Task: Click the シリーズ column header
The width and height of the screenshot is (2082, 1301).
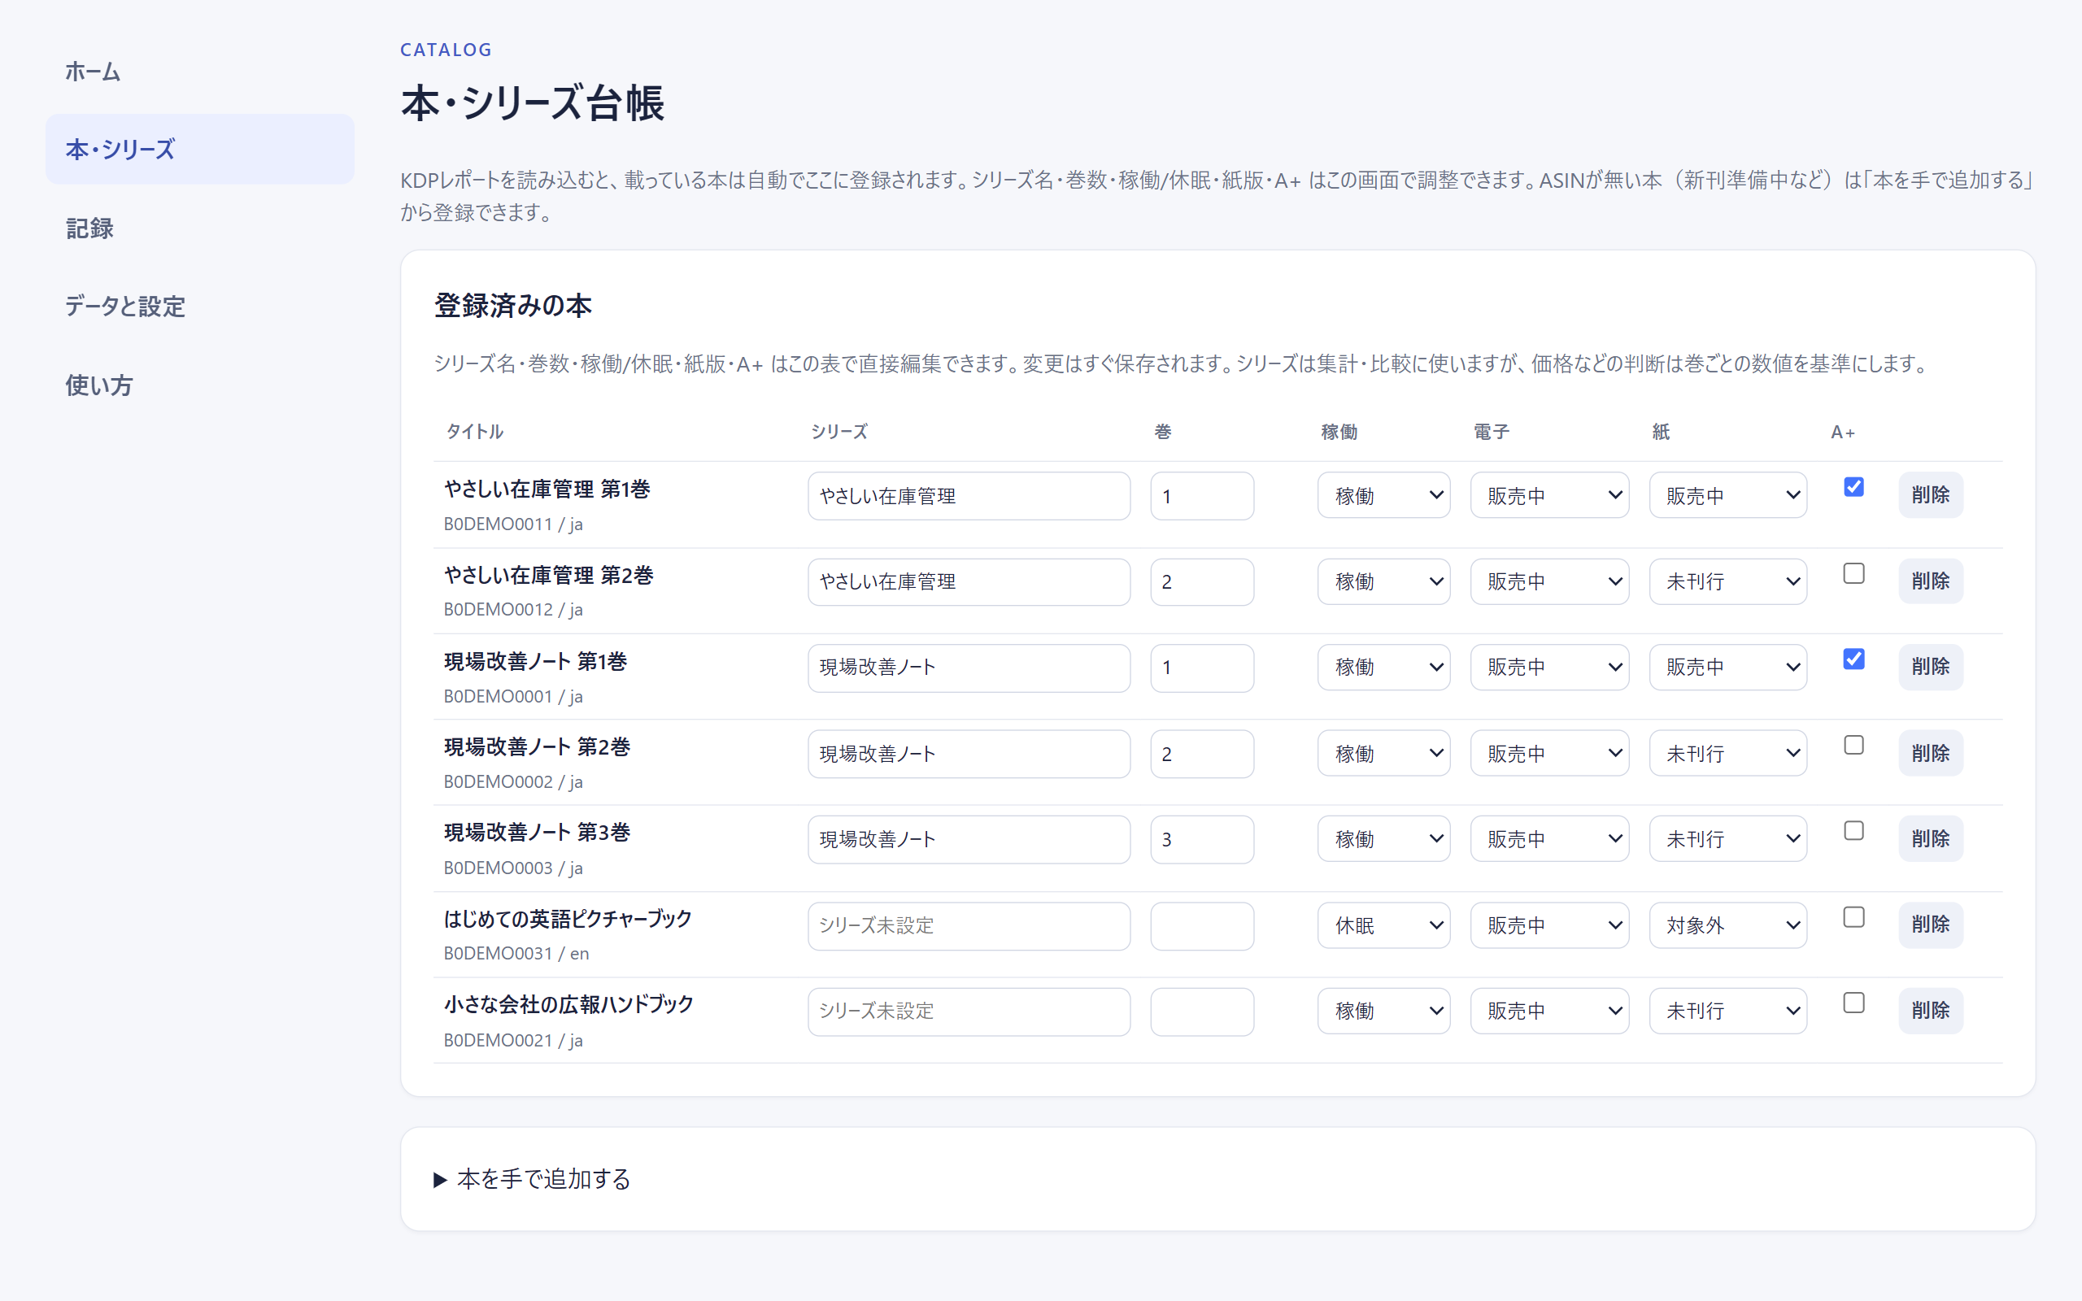Action: click(x=839, y=432)
